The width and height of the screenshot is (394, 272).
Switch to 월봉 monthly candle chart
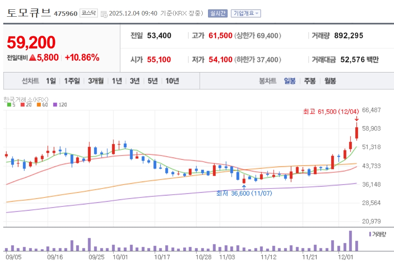[x=330, y=81]
